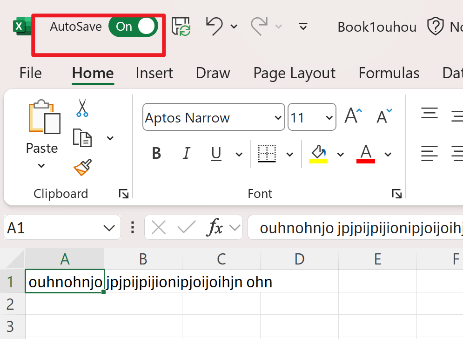
Task: Select column C header
Action: point(221,259)
